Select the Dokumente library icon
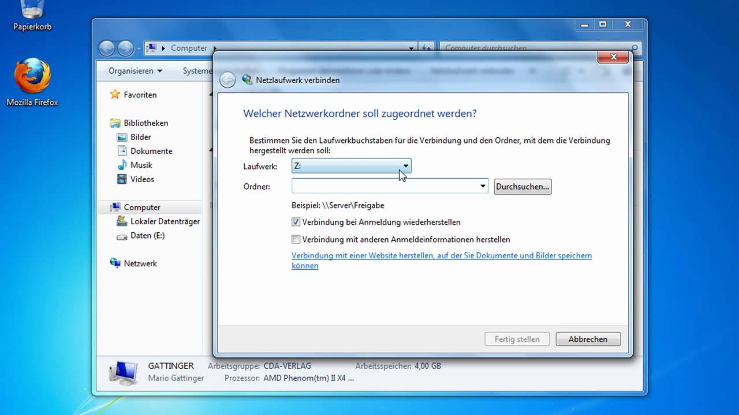The image size is (739, 415). tap(121, 151)
